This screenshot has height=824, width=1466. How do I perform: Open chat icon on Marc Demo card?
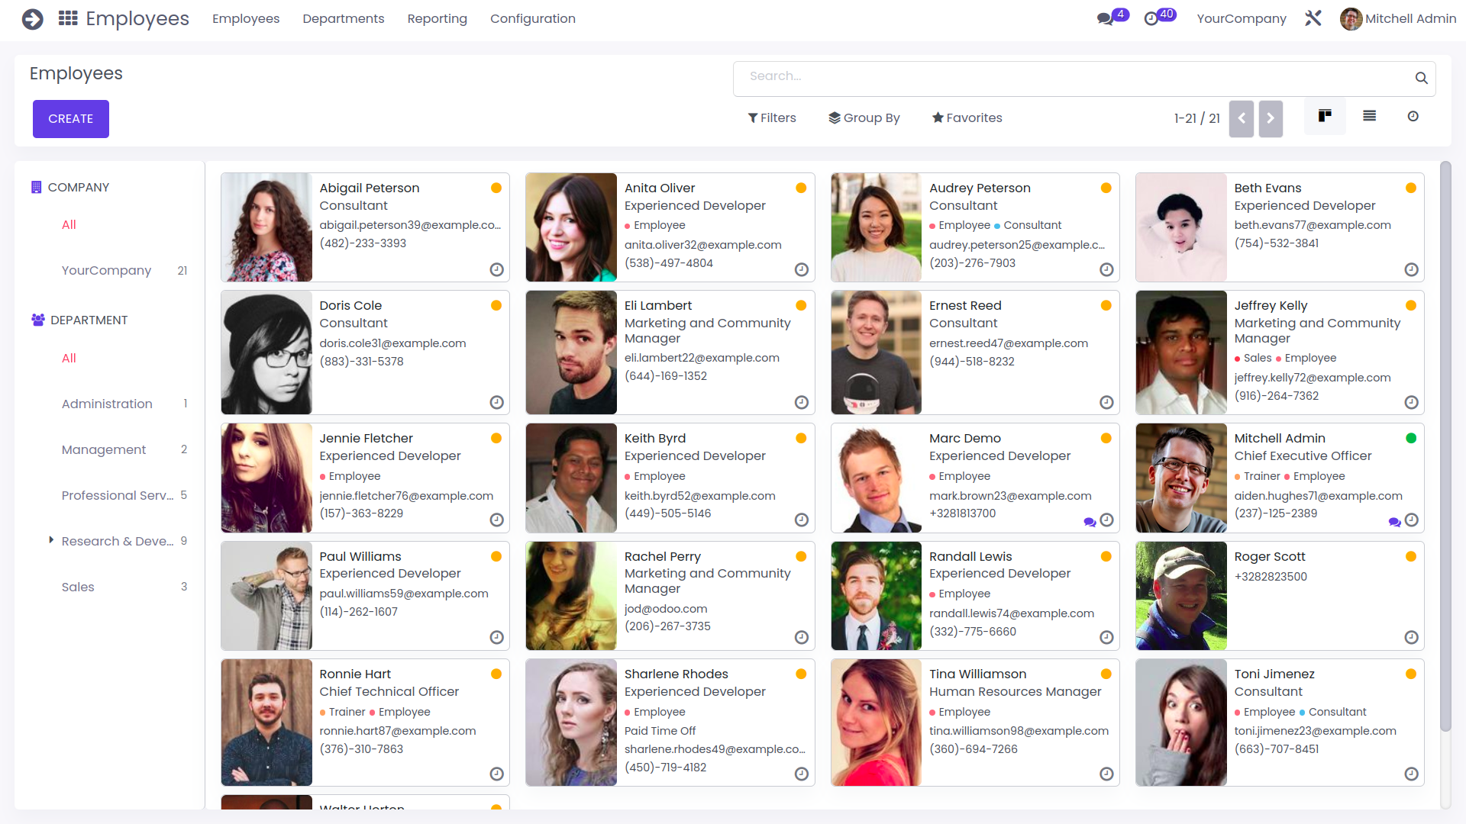pos(1090,522)
